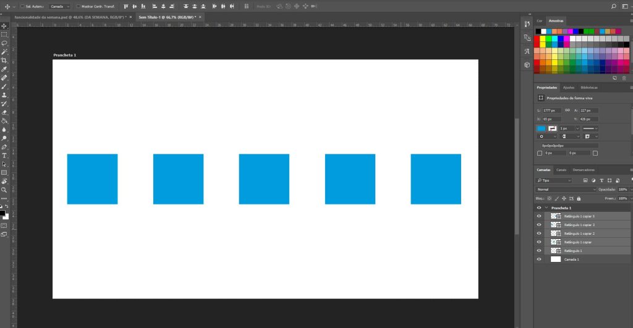The height and width of the screenshot is (328, 633).
Task: Click align left edges icon
Action: point(155,6)
